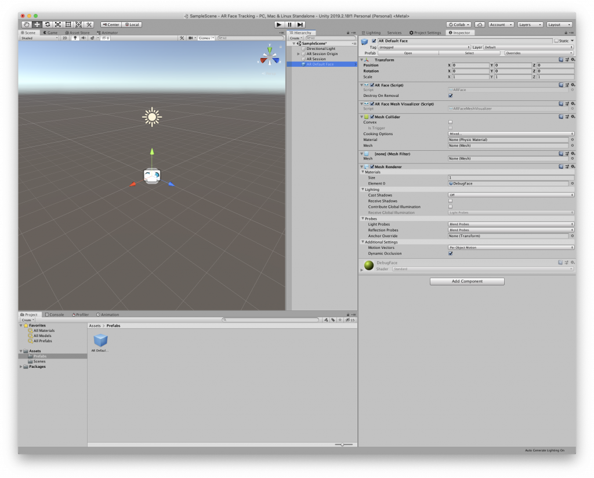Enable Contribute Global Illumination checkbox
594x478 pixels.
click(450, 207)
